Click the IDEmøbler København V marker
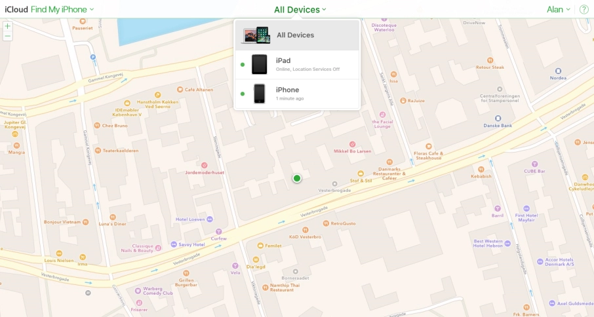 click(127, 103)
